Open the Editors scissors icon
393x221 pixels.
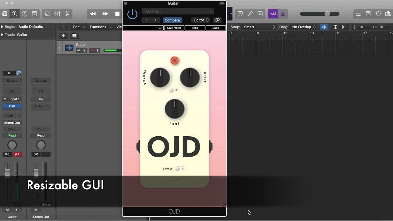pos(67,14)
